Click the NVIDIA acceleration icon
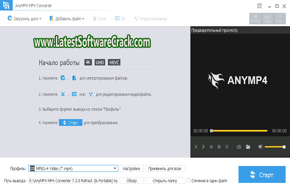Screen dimensions: 290x193 tap(255, 18)
